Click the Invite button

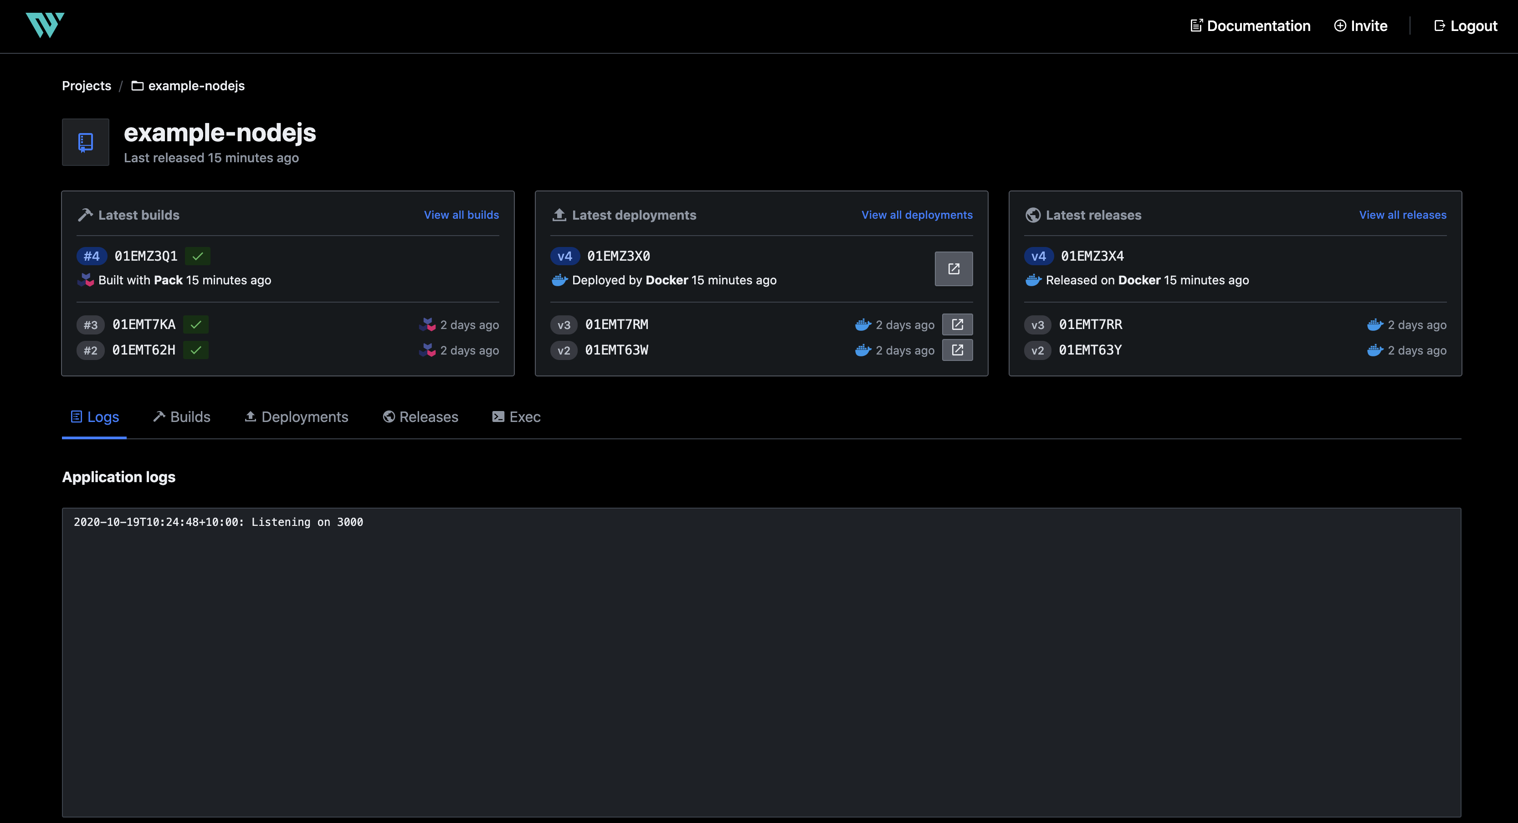[1360, 26]
